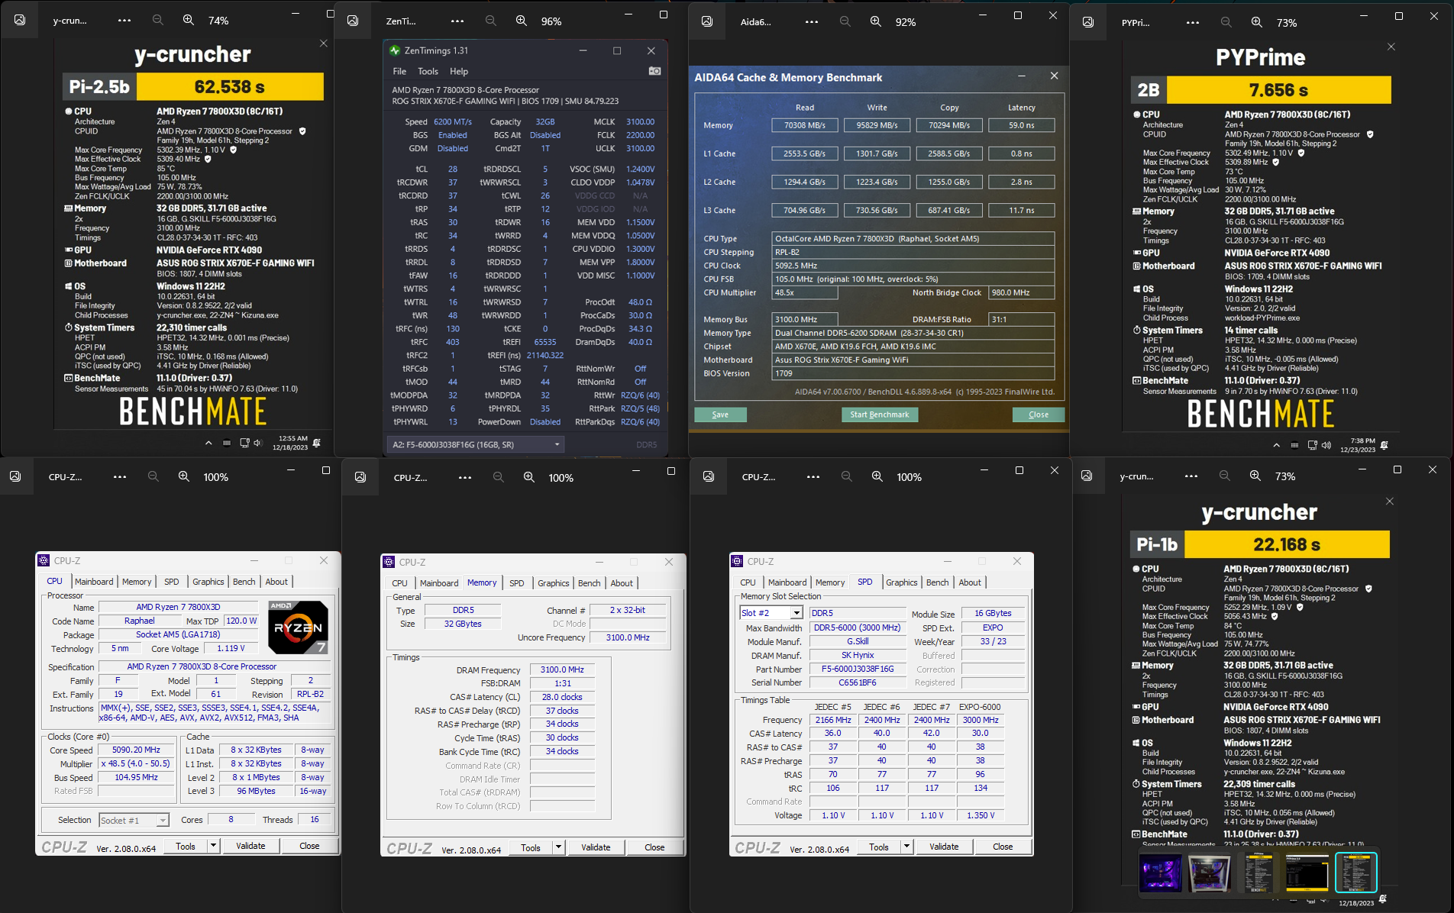Open the 92% zoom level control in the Aida6... viewer
Viewport: 1454px width, 913px height.
[x=906, y=22]
